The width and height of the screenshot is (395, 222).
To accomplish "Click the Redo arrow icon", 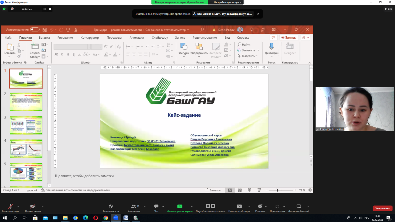I will pyautogui.click(x=61, y=30).
